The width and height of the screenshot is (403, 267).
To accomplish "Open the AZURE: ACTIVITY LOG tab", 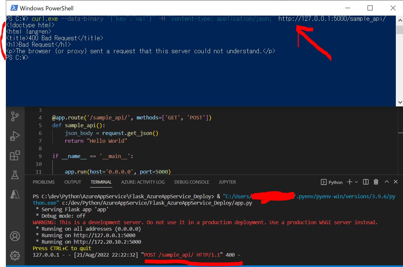I will 143,182.
